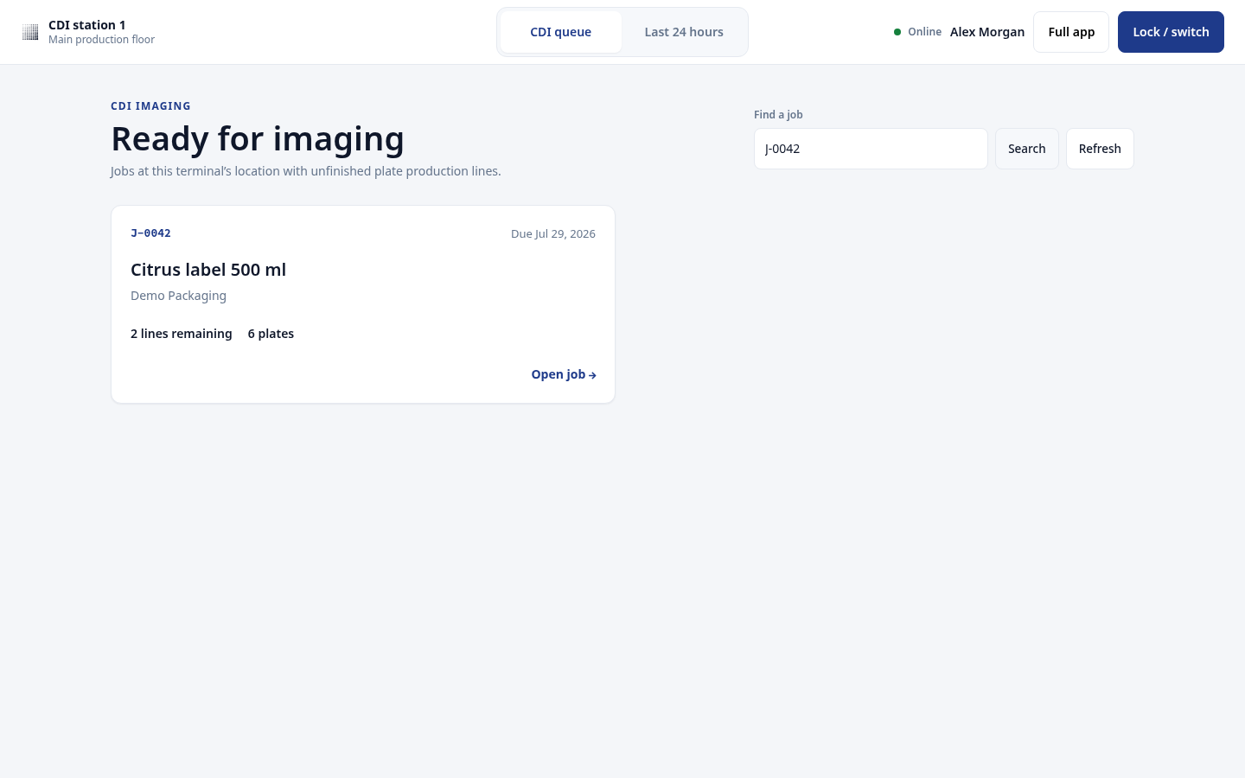Refresh the job queue
1245x778 pixels.
point(1100,149)
